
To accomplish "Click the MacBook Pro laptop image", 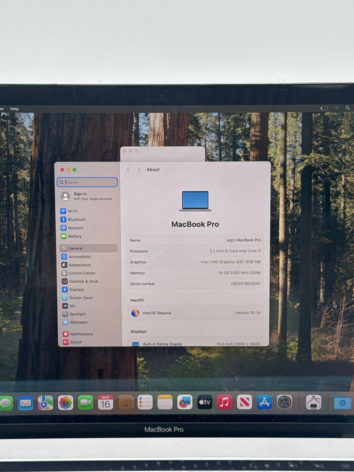I will tap(195, 201).
